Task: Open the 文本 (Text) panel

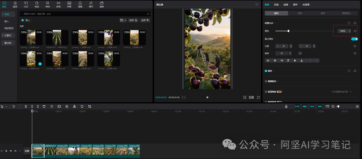Action: point(26,4)
